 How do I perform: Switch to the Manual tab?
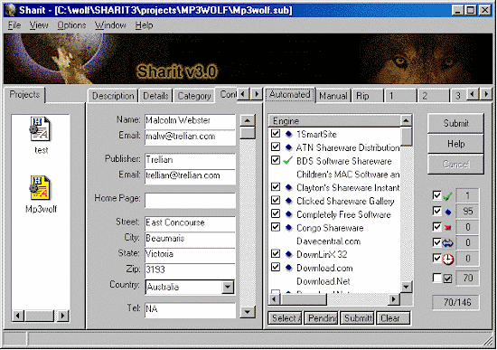pos(333,96)
